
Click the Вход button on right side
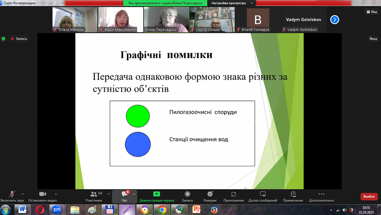tap(373, 39)
